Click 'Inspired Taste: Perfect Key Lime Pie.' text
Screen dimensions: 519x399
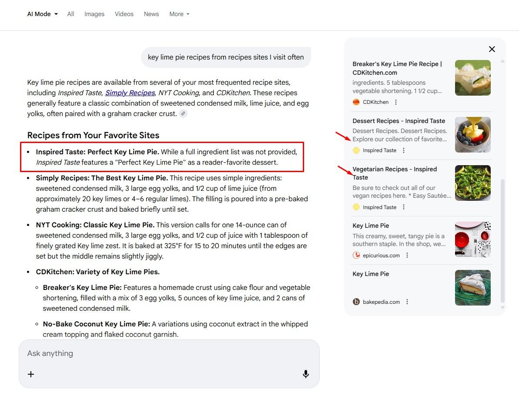[97, 152]
